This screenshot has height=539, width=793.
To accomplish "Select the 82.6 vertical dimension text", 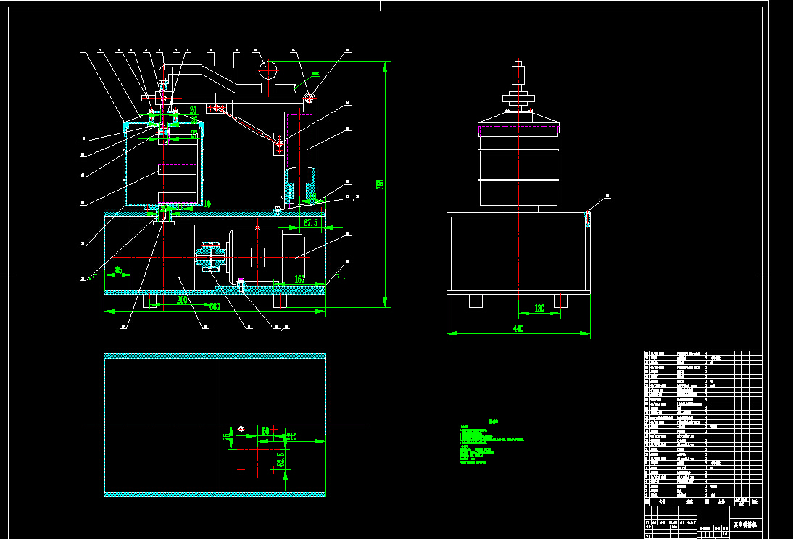I will [281, 459].
